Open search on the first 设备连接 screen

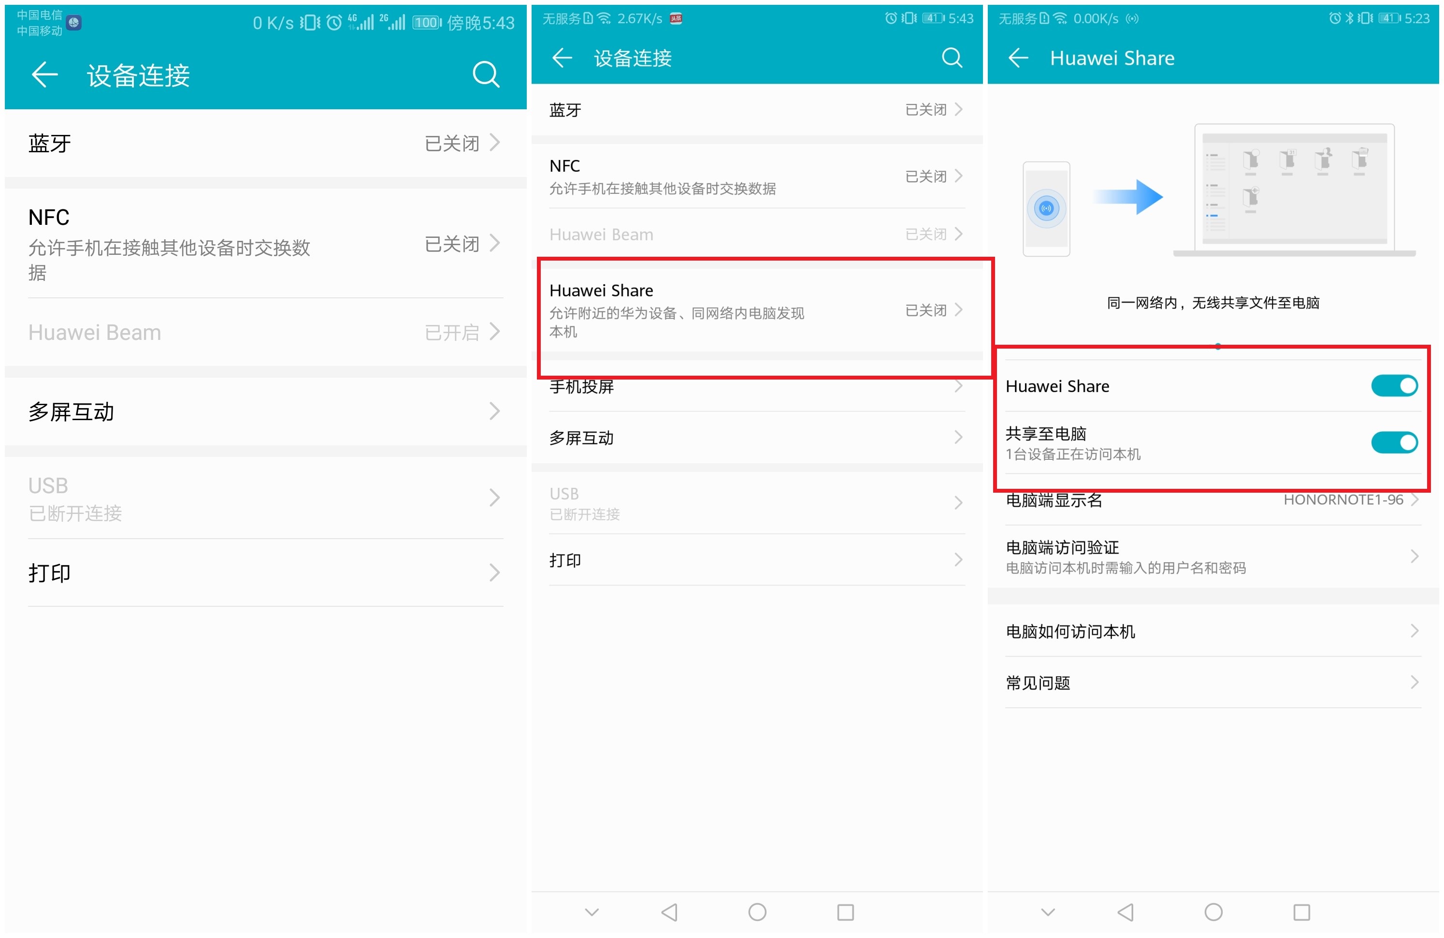point(485,74)
